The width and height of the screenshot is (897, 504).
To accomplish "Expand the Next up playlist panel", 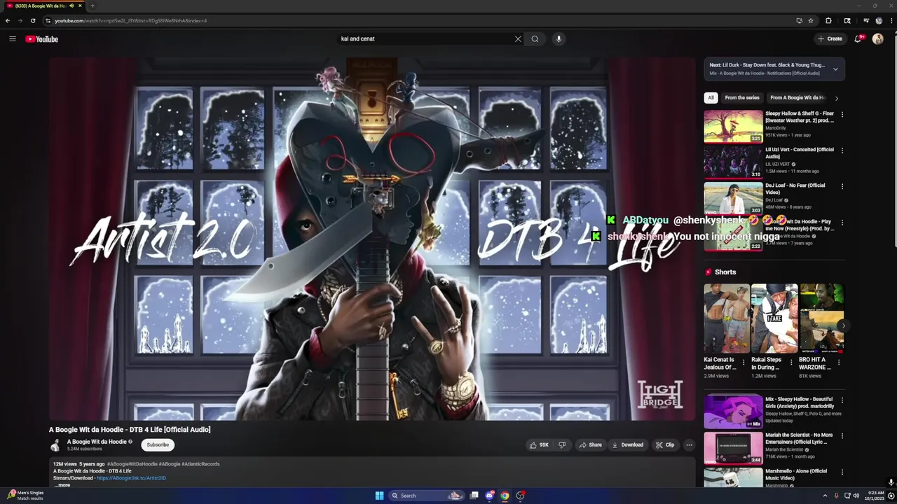I will pyautogui.click(x=835, y=69).
